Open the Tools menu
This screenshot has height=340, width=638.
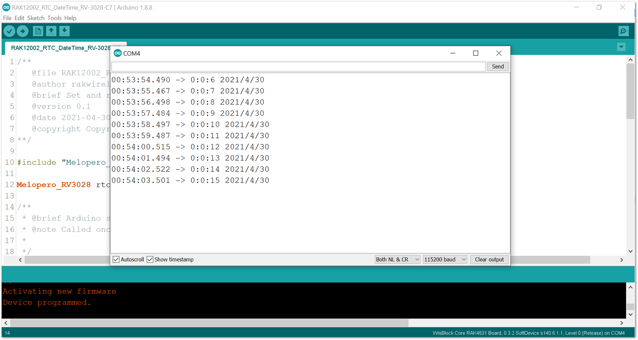coord(54,18)
